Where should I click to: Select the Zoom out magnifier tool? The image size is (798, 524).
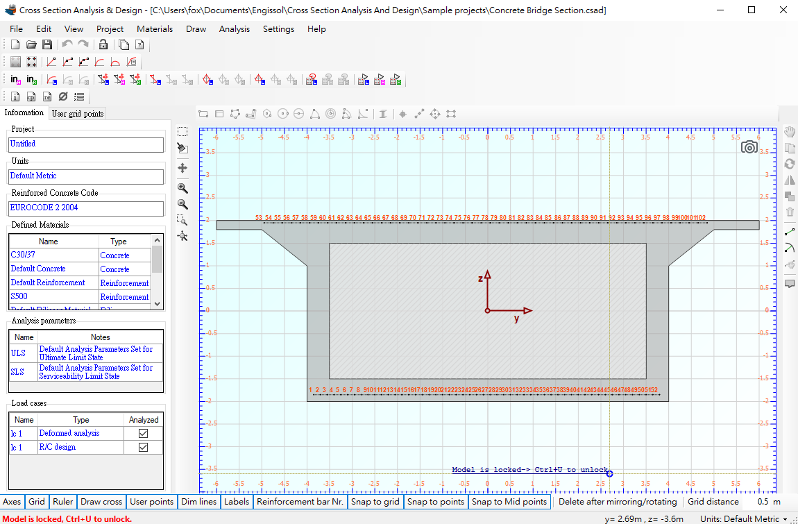coord(182,204)
